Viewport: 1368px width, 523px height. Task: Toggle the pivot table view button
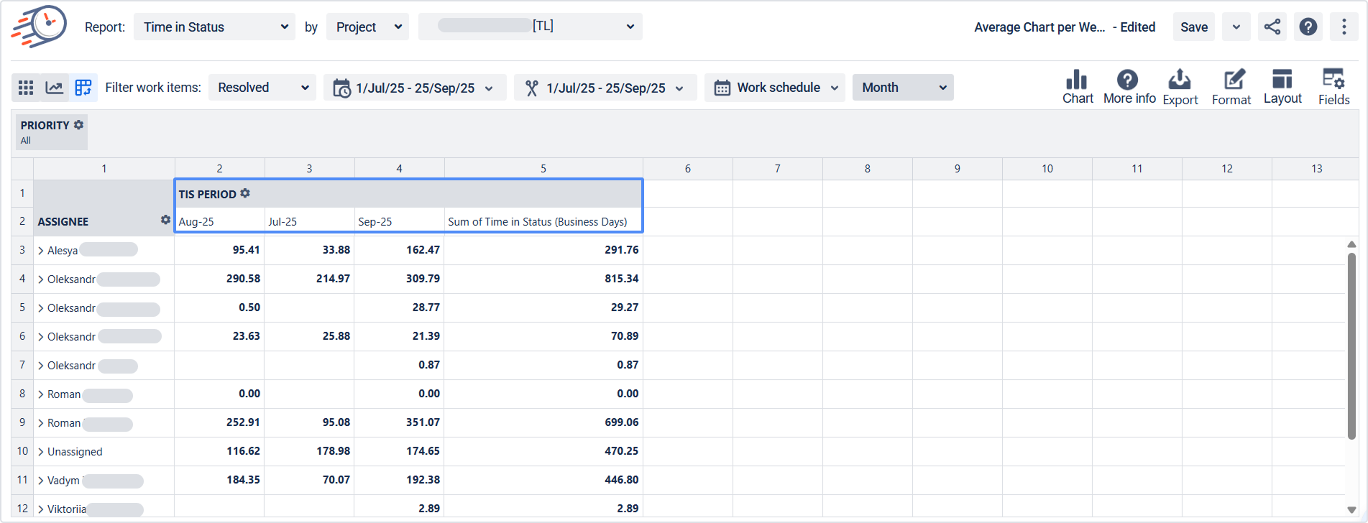click(83, 88)
